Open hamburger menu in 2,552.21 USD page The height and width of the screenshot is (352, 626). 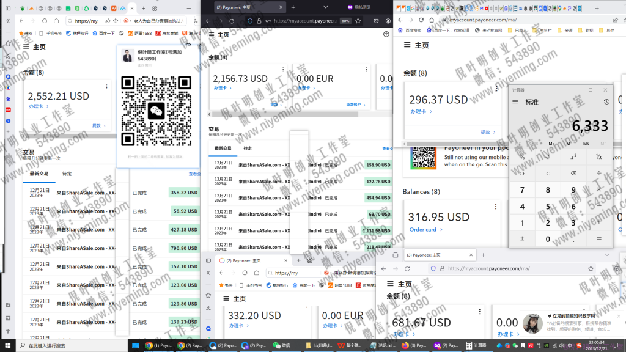[x=26, y=46]
